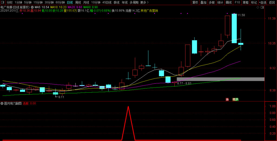The height and width of the screenshot is (141, 277).
Task: Toggle 叠加 overlay comparison
Action: pyautogui.click(x=203, y=2)
